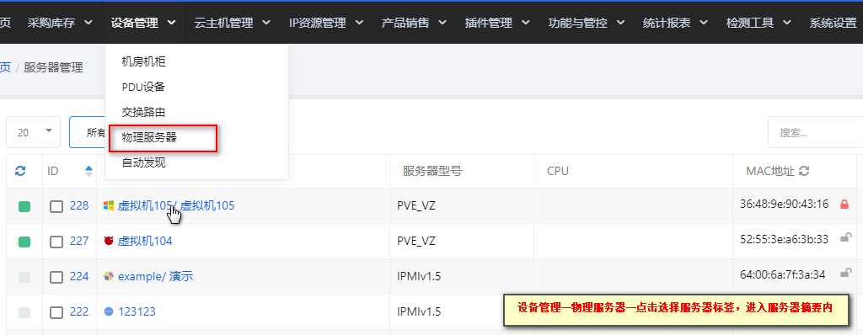Click the IPMIv1.5 cell in row 224
The height and width of the screenshot is (335, 863).
click(419, 276)
